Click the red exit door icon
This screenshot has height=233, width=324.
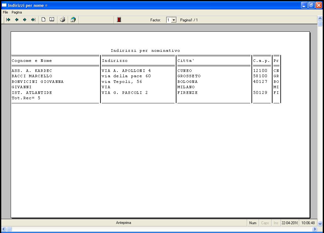coord(119,20)
